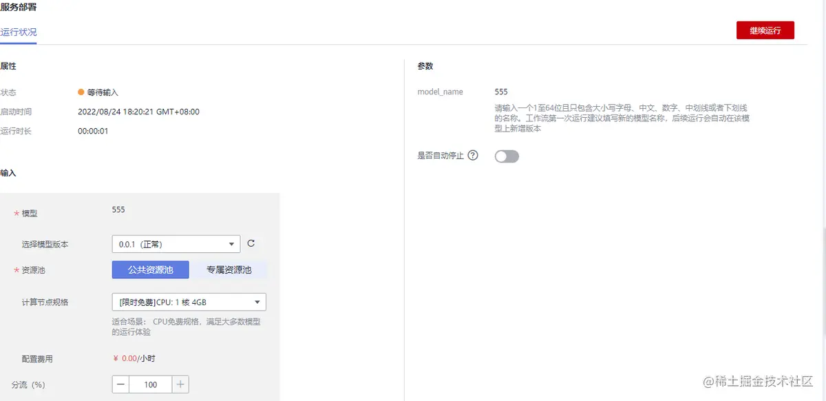Switch to the 运行状况 tab
This screenshot has height=401, width=826.
point(19,32)
